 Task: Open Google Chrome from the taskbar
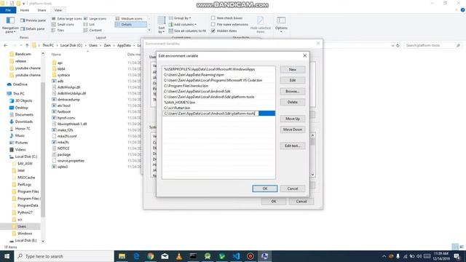pyautogui.click(x=151, y=256)
